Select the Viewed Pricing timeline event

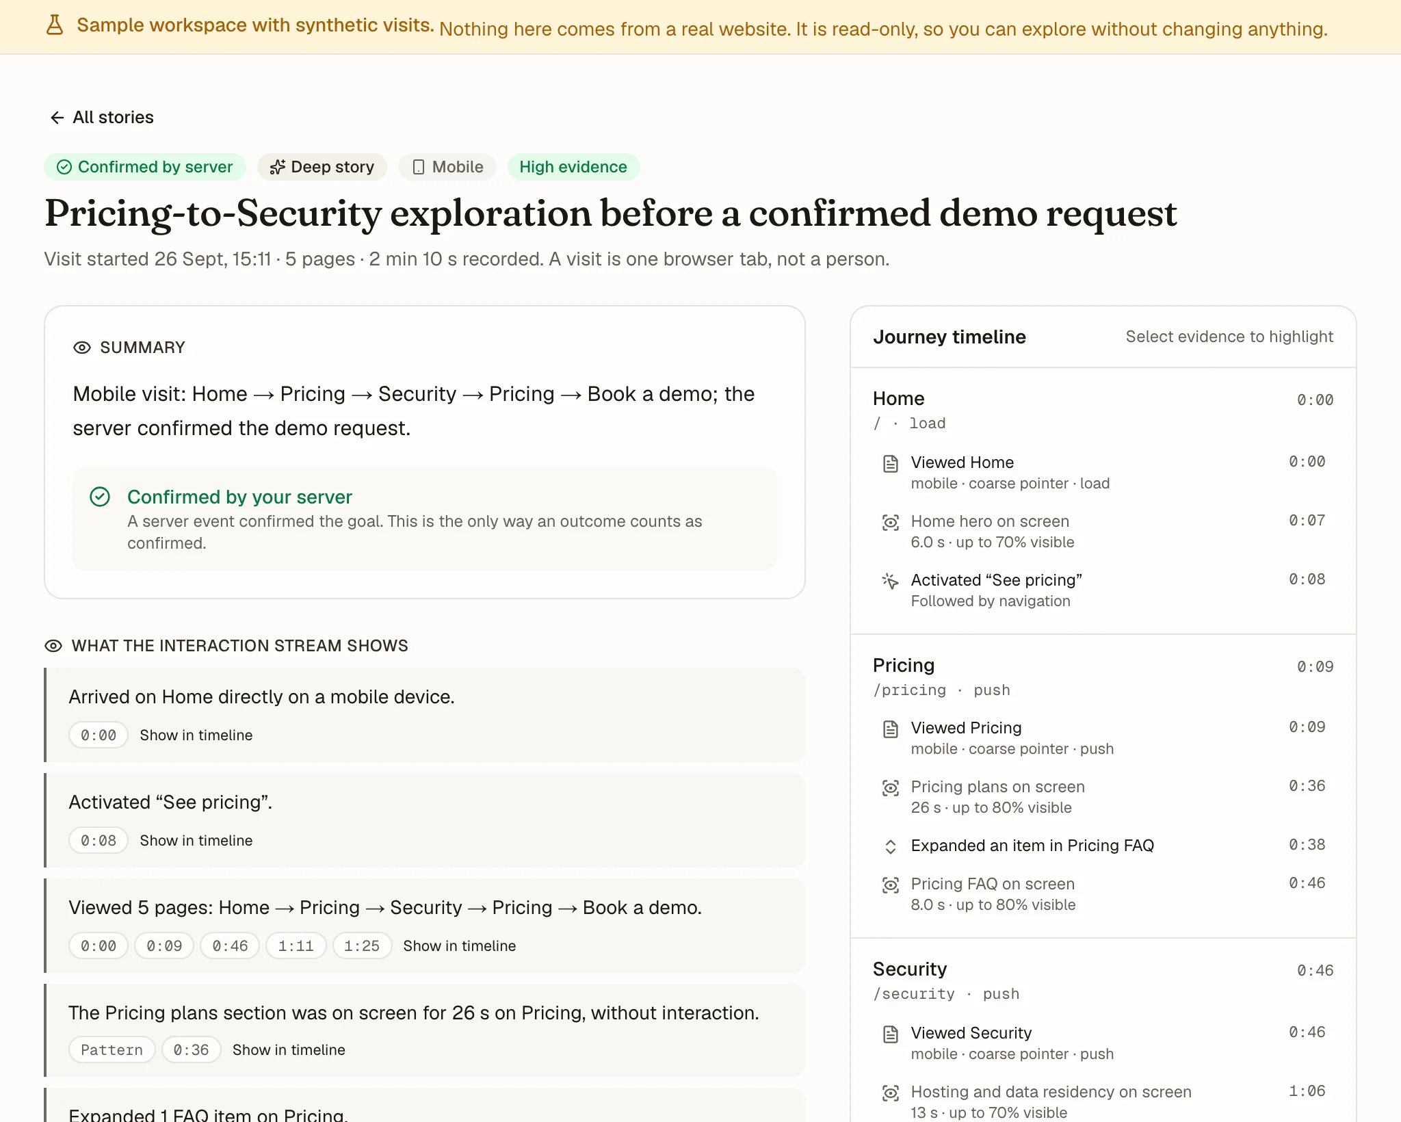tap(1103, 738)
